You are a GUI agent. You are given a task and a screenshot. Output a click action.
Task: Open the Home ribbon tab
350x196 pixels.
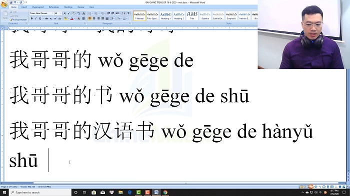pyautogui.click(x=13, y=7)
